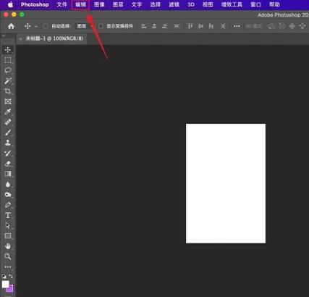The width and height of the screenshot is (309, 297).
Task: Select the Horizontal Type tool
Action: click(x=8, y=215)
